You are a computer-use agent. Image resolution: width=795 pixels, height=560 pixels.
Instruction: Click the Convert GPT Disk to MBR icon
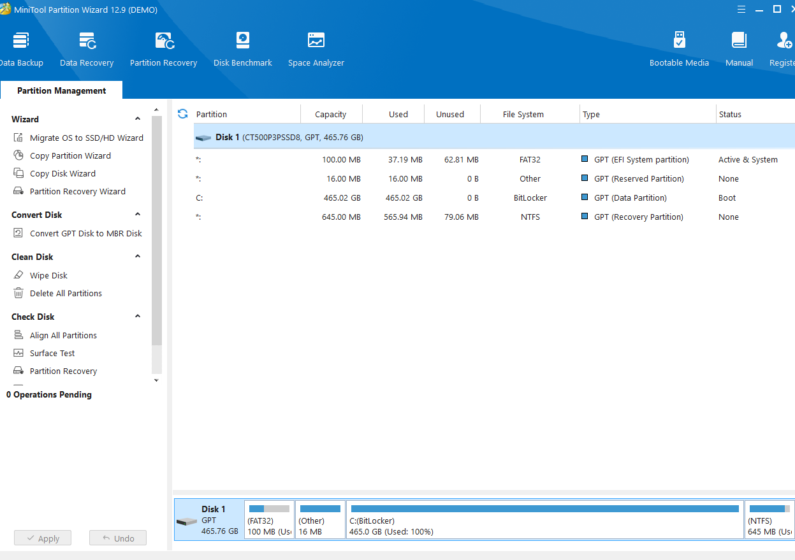(x=18, y=233)
